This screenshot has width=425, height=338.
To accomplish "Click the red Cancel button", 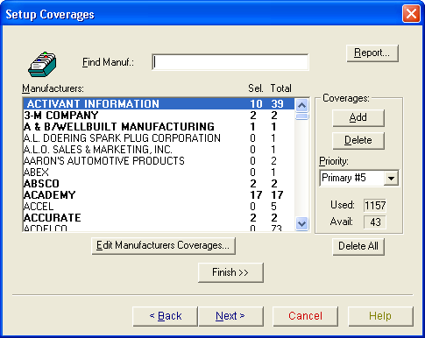I will coord(305,316).
